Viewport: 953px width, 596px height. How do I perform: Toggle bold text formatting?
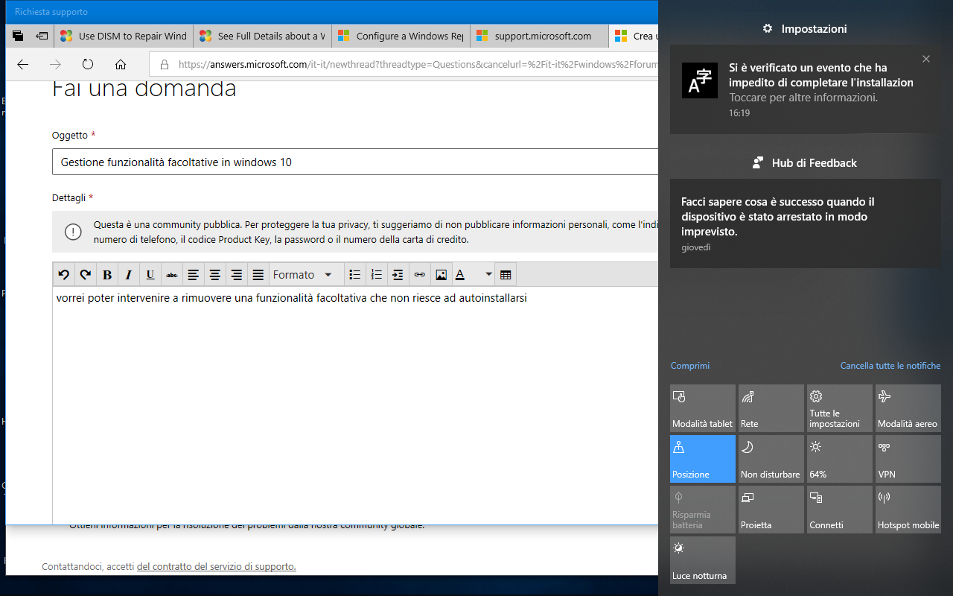(107, 275)
